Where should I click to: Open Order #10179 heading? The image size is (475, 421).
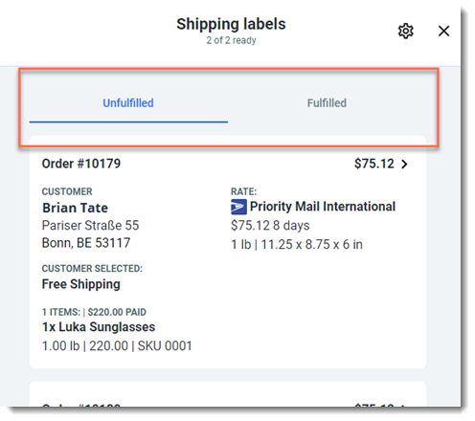coord(81,164)
